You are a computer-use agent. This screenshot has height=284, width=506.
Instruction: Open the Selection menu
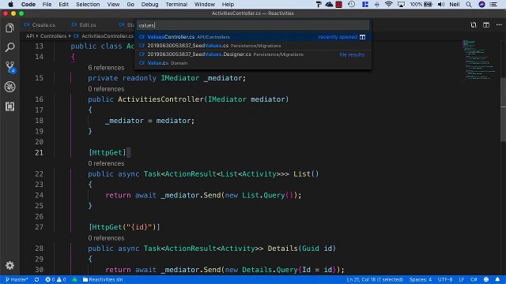(x=88, y=4)
